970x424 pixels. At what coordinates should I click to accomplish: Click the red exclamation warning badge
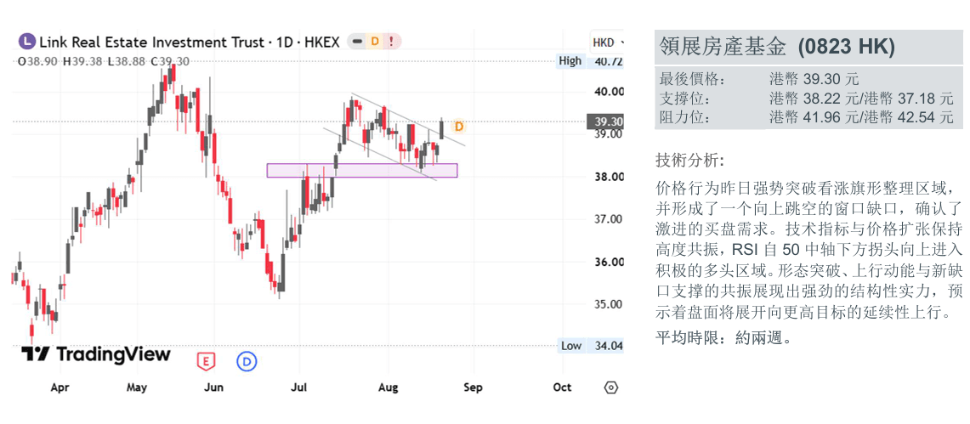click(x=392, y=42)
